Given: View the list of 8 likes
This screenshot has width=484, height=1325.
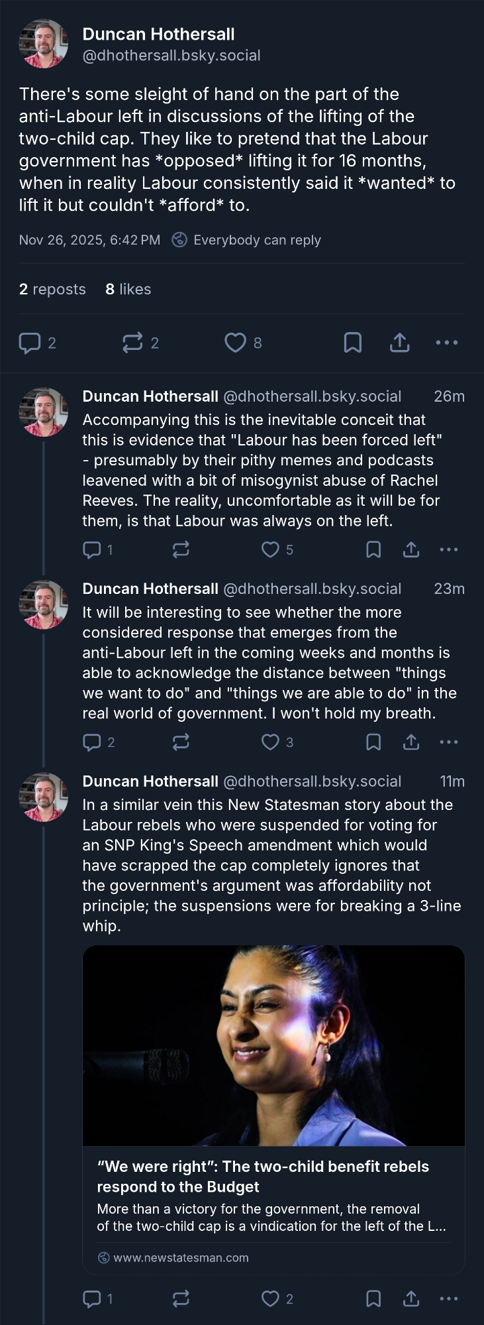Looking at the screenshot, I should 128,289.
